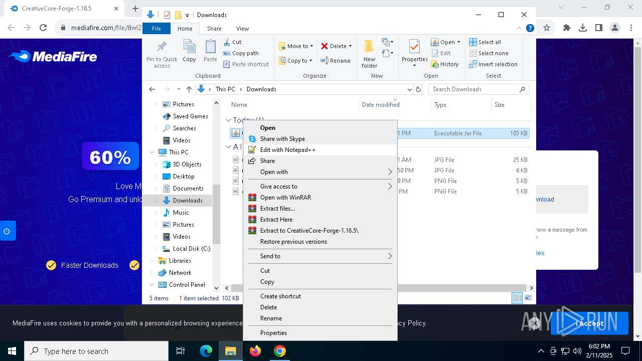Choose Extract to CreativeCore-Forge-1.16.5\
Screen dimensions: 642x361
point(320,231)
